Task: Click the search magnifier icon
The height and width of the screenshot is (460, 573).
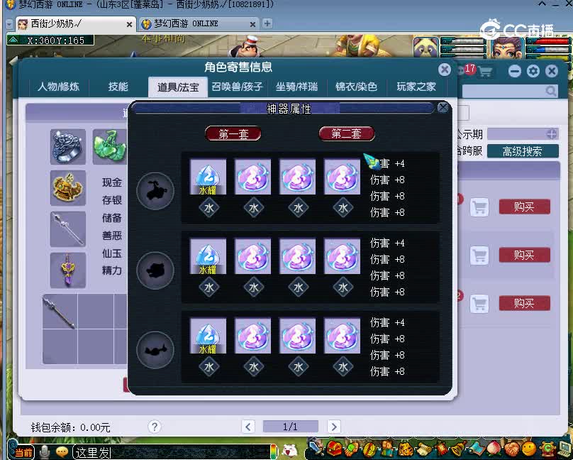Action: pos(550,91)
